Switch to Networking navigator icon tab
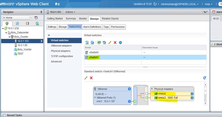This screenshot has width=222, height=117. (x=37, y=23)
